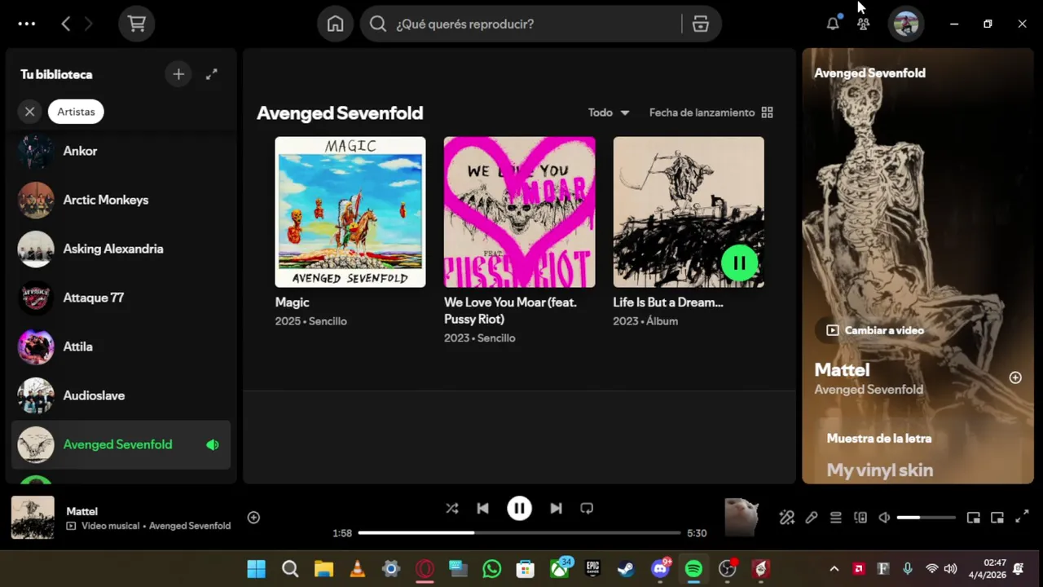Go back with the left arrow
This screenshot has height=587, width=1043.
pyautogui.click(x=66, y=24)
